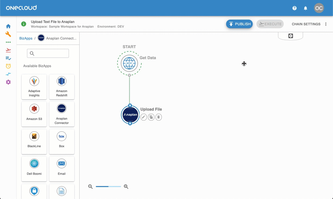Open the notifications bell
Screen dimensions: 333x199
(x=305, y=8)
